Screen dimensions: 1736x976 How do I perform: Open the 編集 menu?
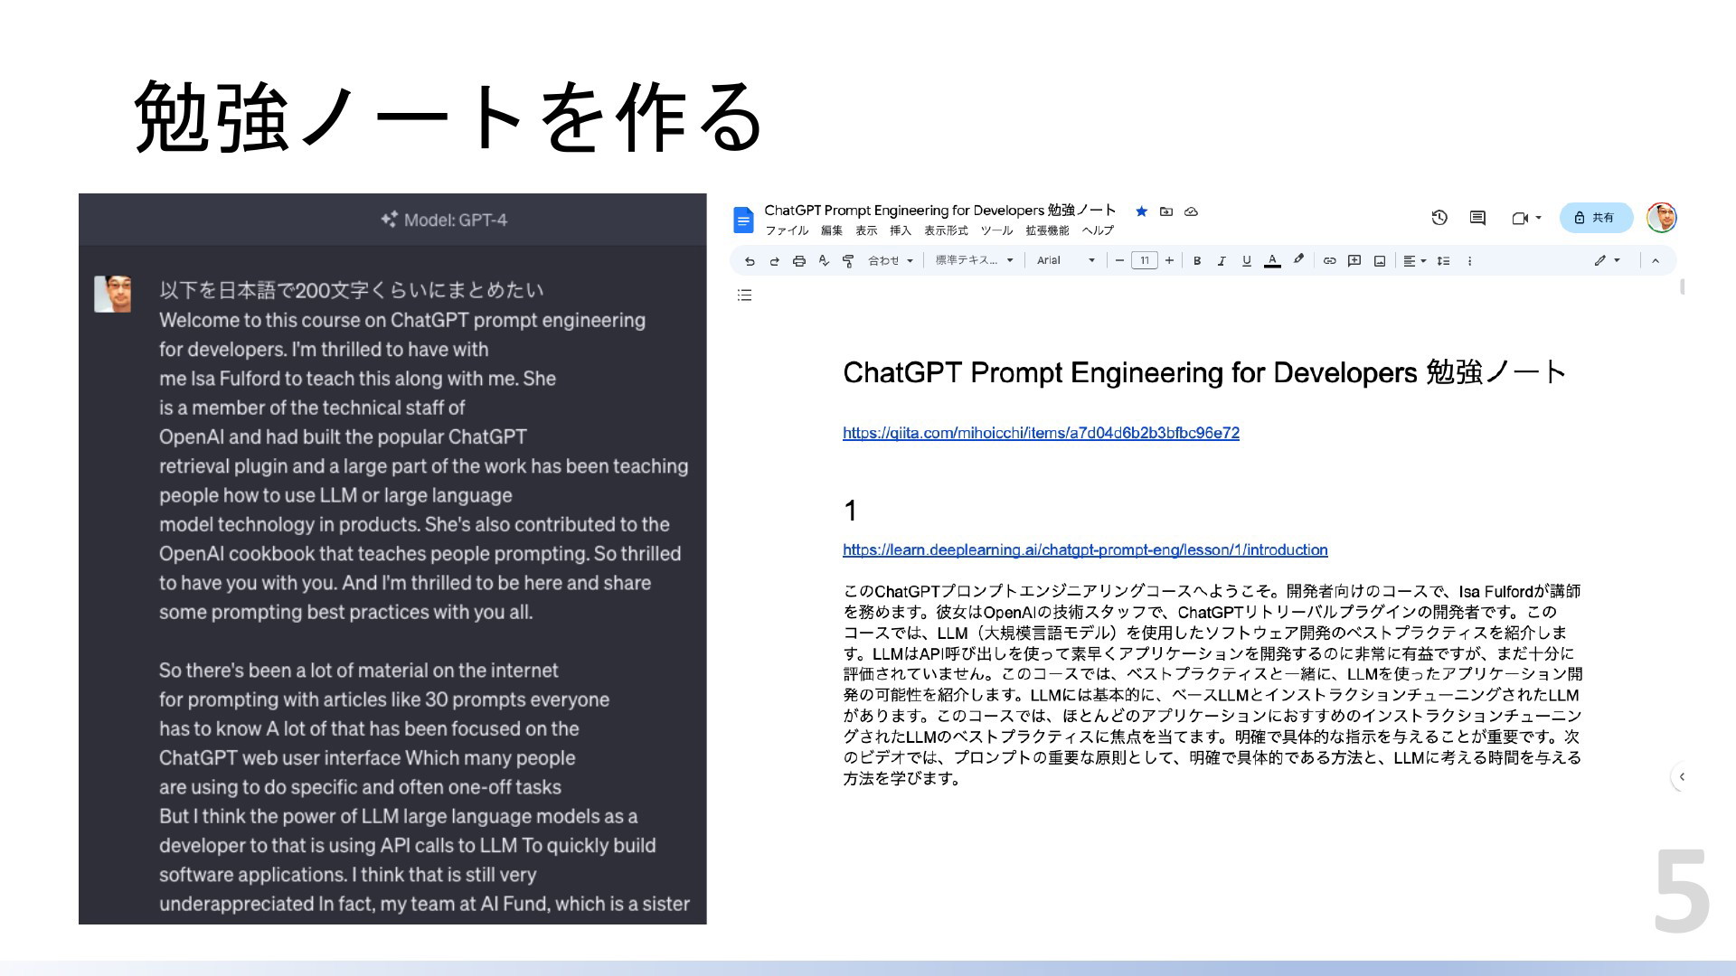coord(831,231)
